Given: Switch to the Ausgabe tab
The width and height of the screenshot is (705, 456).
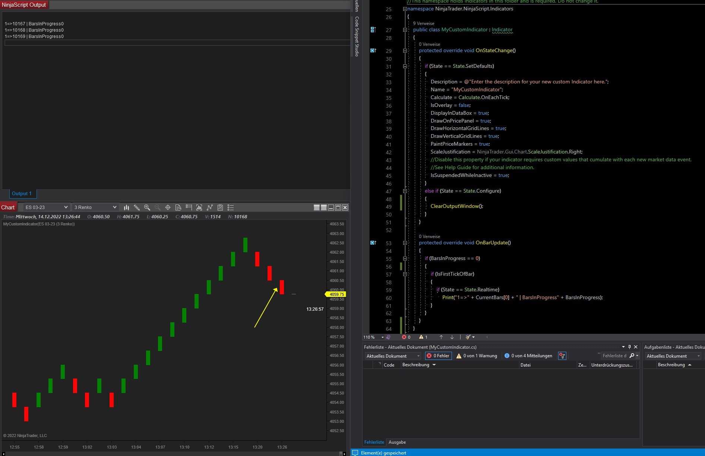Looking at the screenshot, I should (397, 442).
